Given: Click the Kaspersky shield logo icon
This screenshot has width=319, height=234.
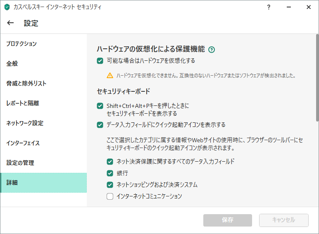Looking at the screenshot, I should pos(7,7).
